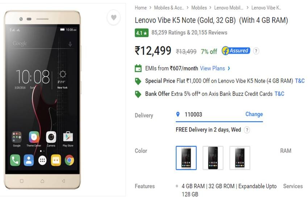Click the EMI calendar icon
Image resolution: width=308 pixels, height=199 pixels.
pyautogui.click(x=138, y=68)
